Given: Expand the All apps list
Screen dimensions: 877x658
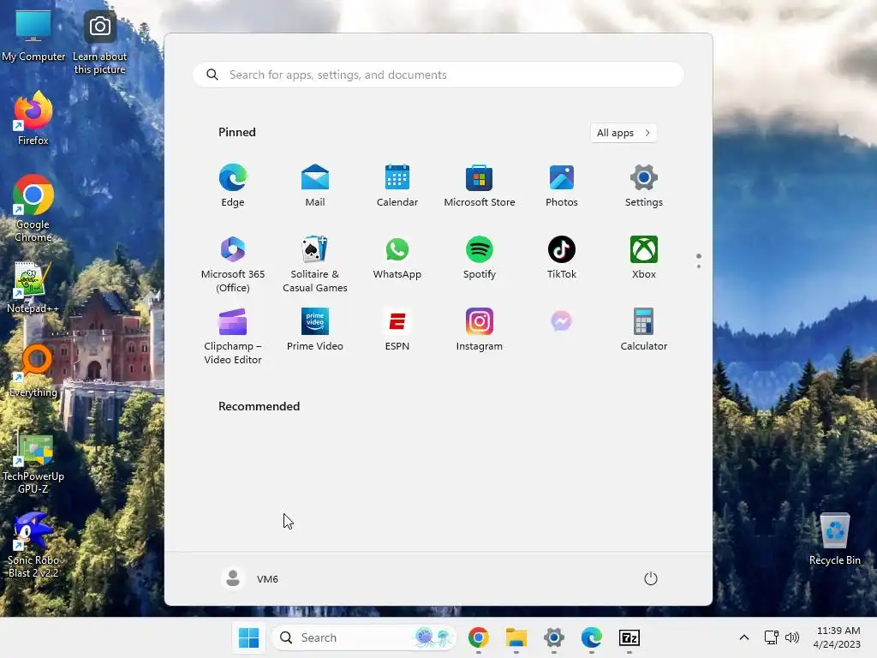Looking at the screenshot, I should (x=623, y=133).
